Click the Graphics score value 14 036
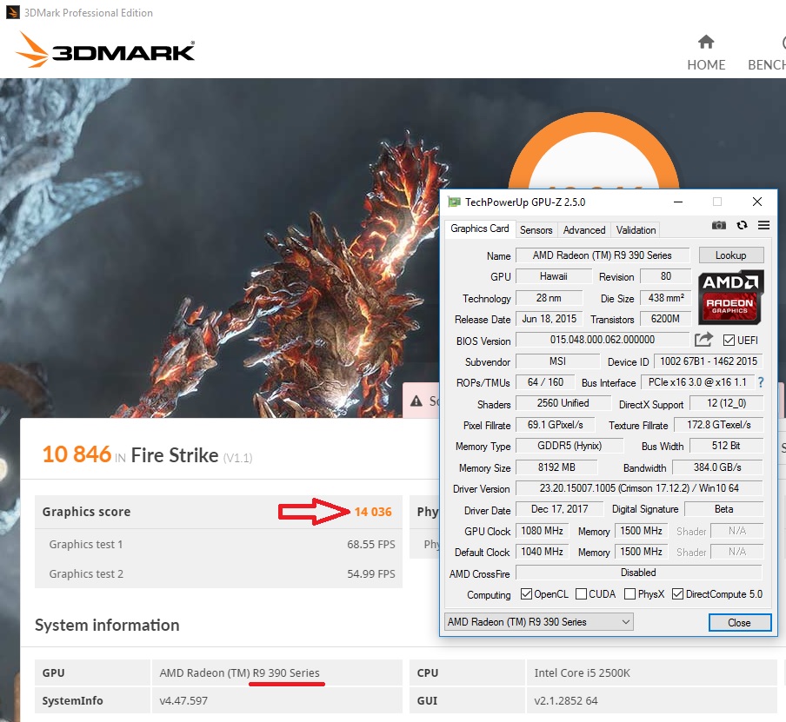The width and height of the screenshot is (786, 722). (373, 512)
